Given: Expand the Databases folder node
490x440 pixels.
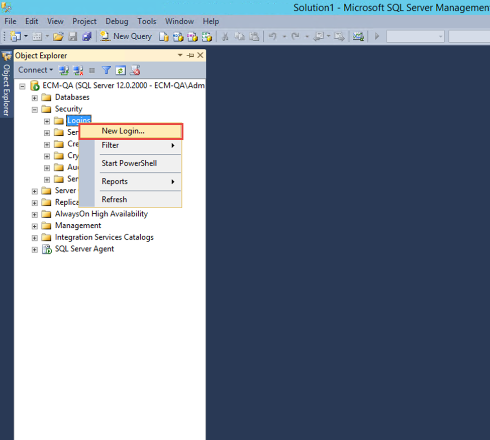Looking at the screenshot, I should click(x=35, y=98).
